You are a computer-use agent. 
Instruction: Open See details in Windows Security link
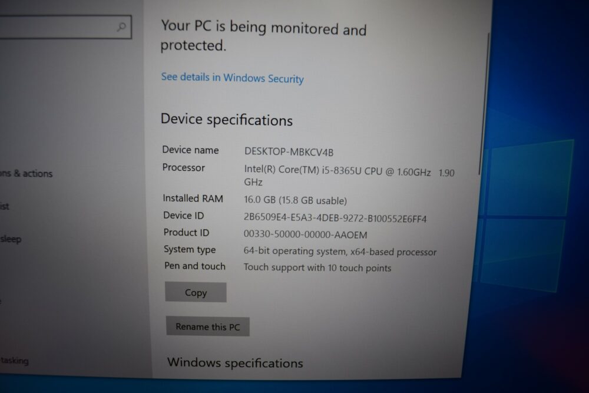coord(232,78)
